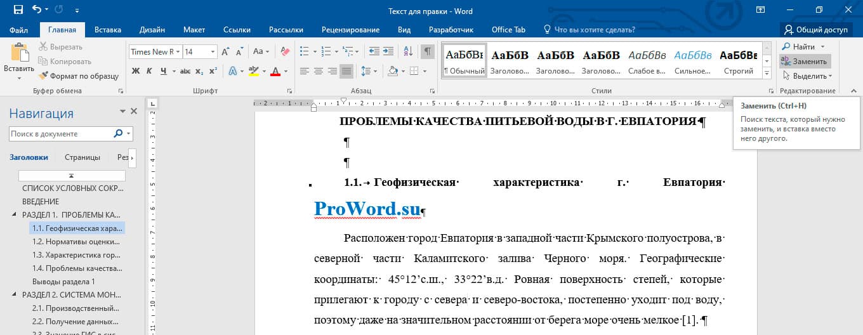Image resolution: width=863 pixels, height=335 pixels.
Task: Open font name dropdown
Action: pyautogui.click(x=179, y=51)
